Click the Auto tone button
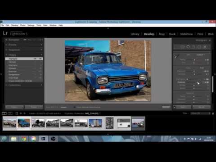 click(x=202, y=68)
